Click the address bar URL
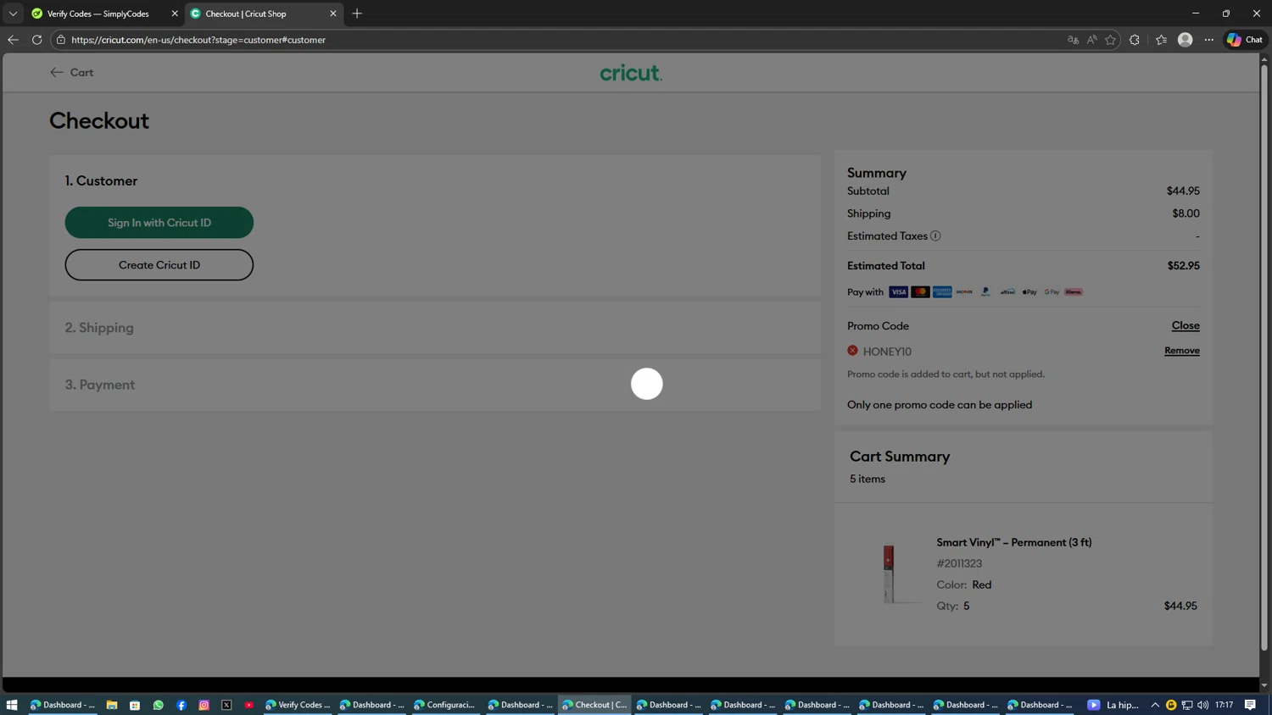The image size is (1272, 715). click(198, 40)
